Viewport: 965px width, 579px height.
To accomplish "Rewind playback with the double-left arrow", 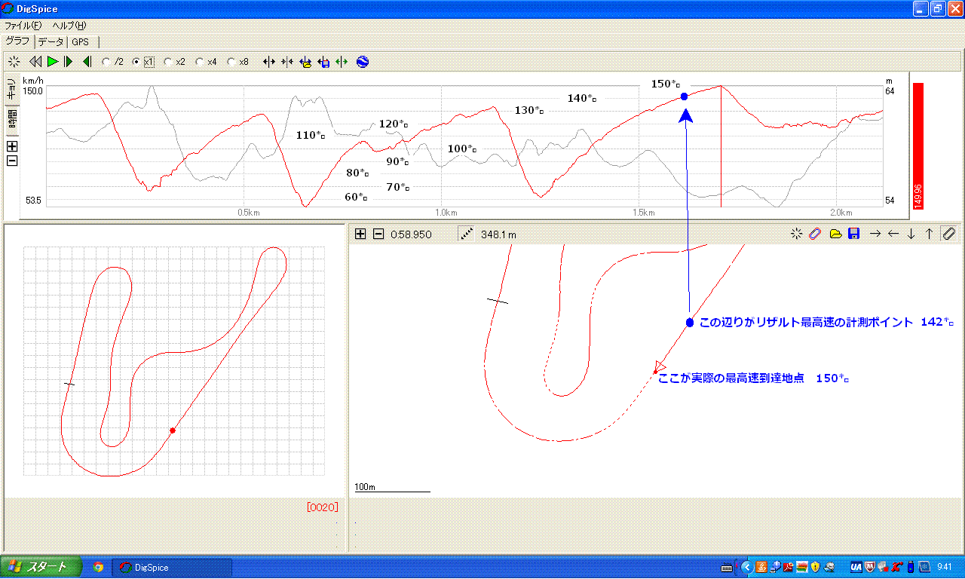I will point(35,62).
